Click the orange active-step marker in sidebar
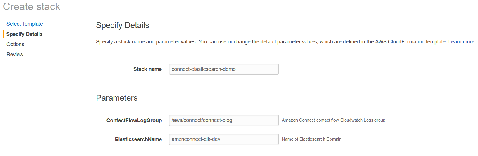478x156 pixels. (3, 34)
